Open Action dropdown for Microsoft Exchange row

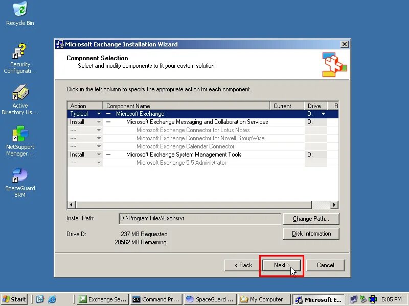99,114
